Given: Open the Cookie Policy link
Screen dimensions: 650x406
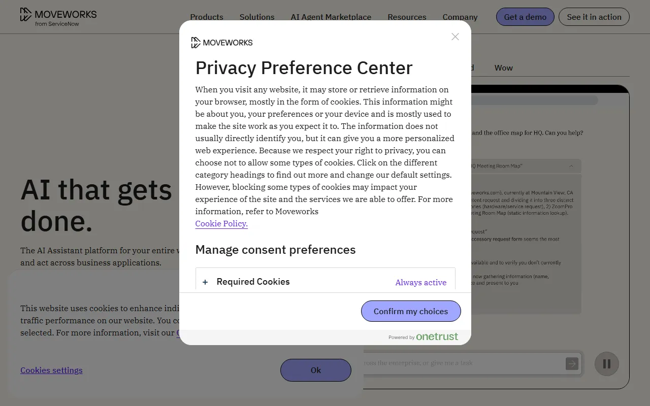Looking at the screenshot, I should 221,223.
